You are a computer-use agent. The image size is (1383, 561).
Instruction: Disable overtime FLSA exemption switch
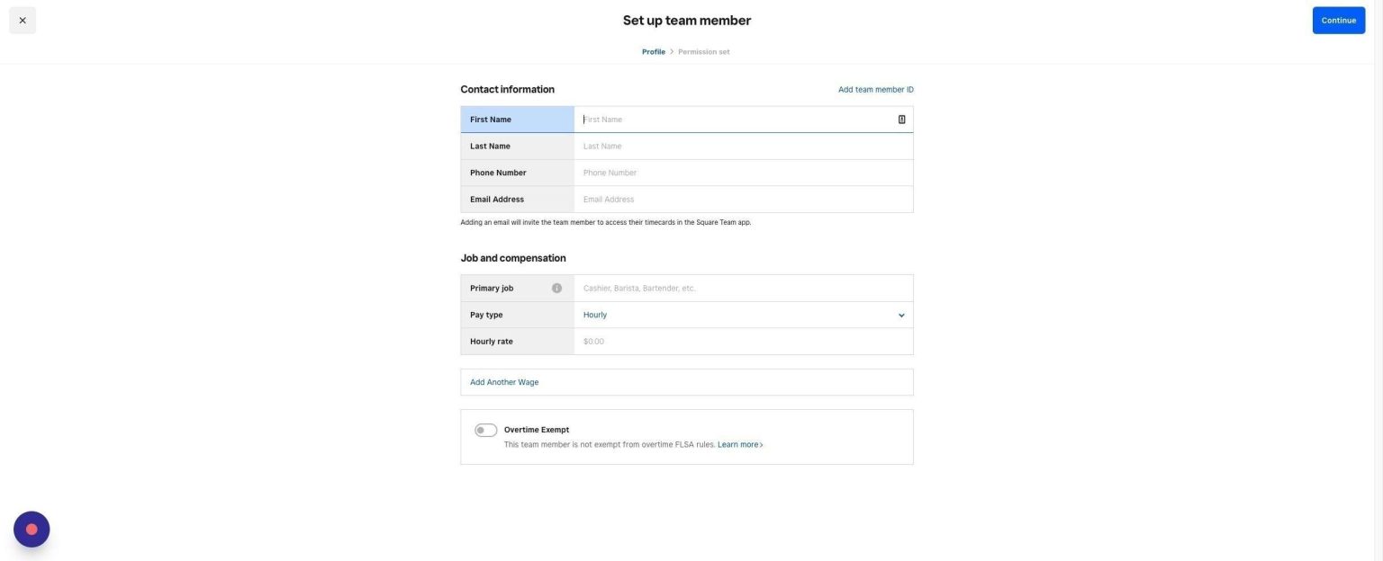[485, 430]
